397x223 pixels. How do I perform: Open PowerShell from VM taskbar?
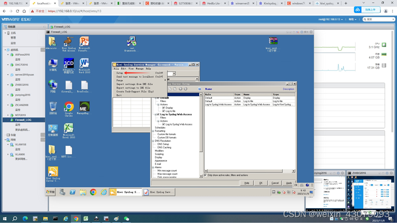73,192
